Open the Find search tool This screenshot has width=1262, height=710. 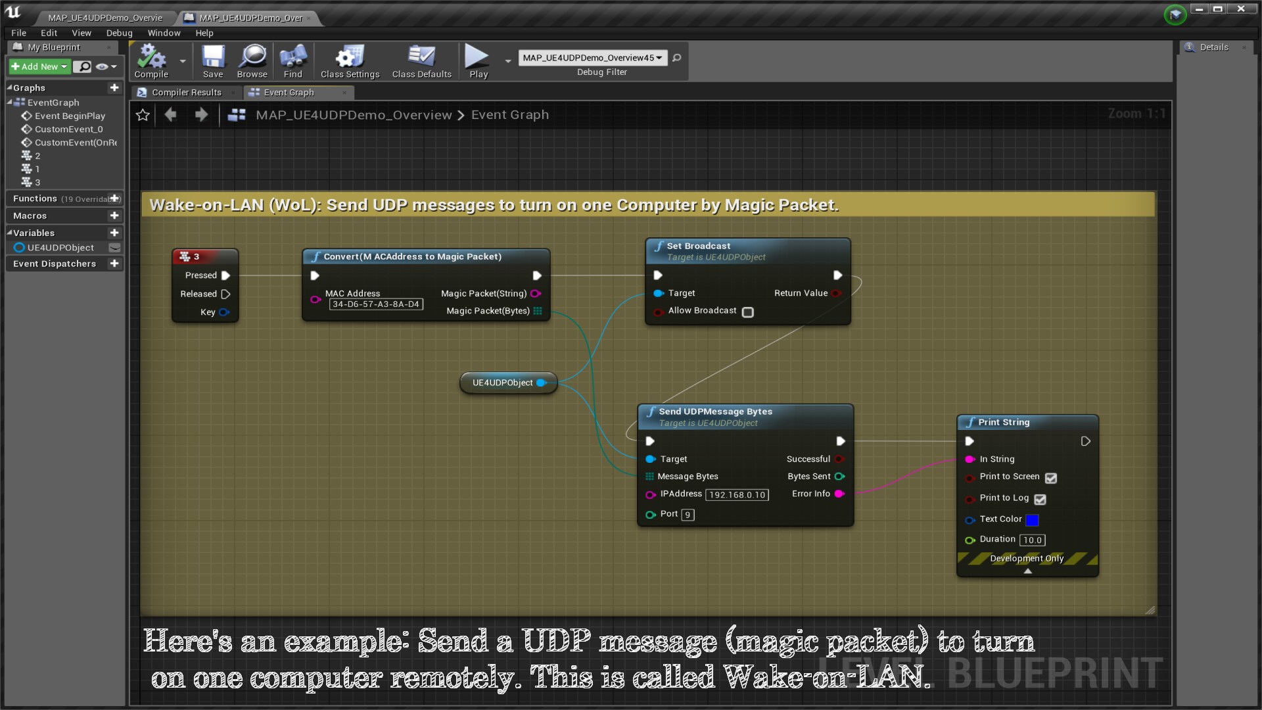point(292,60)
